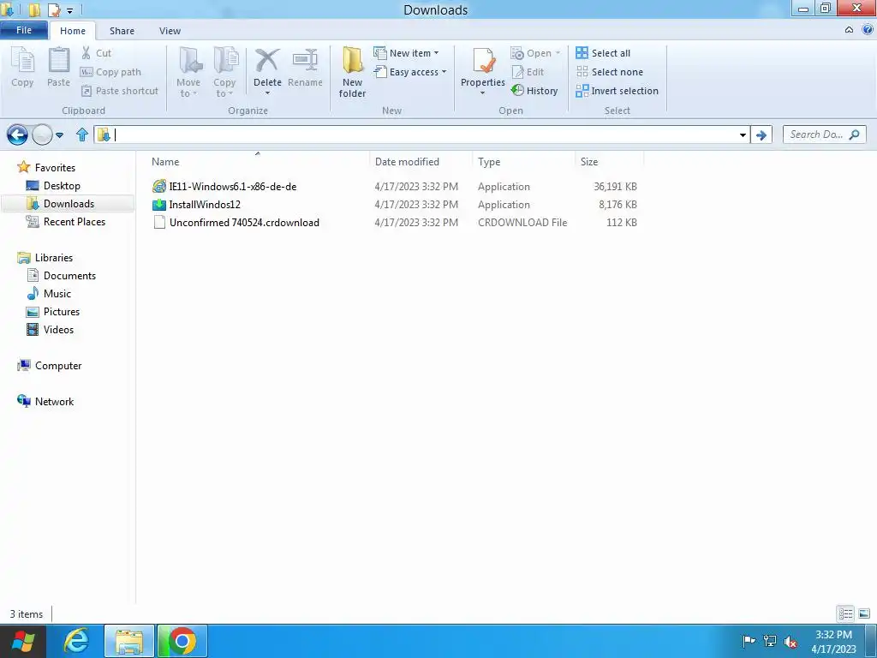Viewport: 877px width, 658px height.
Task: Click the Copy ribbon button
Action: click(x=22, y=67)
